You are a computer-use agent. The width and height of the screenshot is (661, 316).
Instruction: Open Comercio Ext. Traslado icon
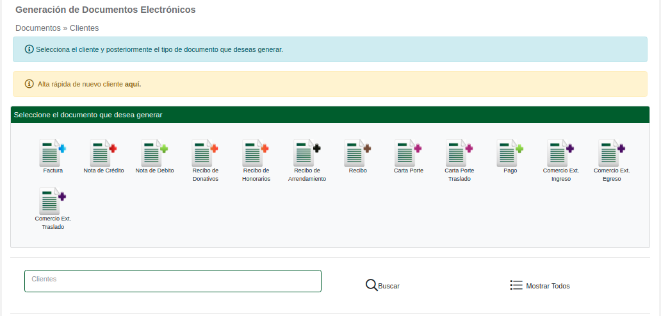point(53,201)
